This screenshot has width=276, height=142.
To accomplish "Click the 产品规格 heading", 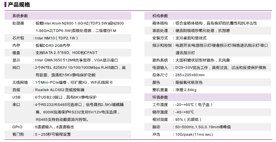I will click(x=19, y=4).
